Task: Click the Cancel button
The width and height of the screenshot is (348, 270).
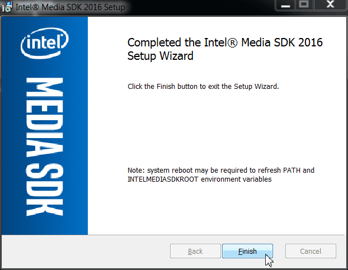Action: click(311, 251)
